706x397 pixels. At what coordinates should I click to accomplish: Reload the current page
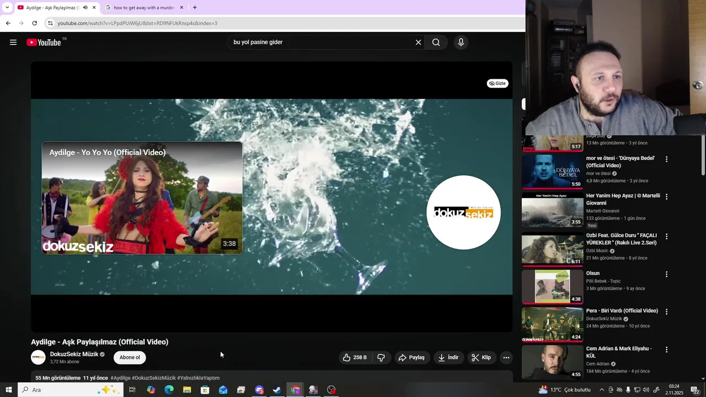point(34,23)
